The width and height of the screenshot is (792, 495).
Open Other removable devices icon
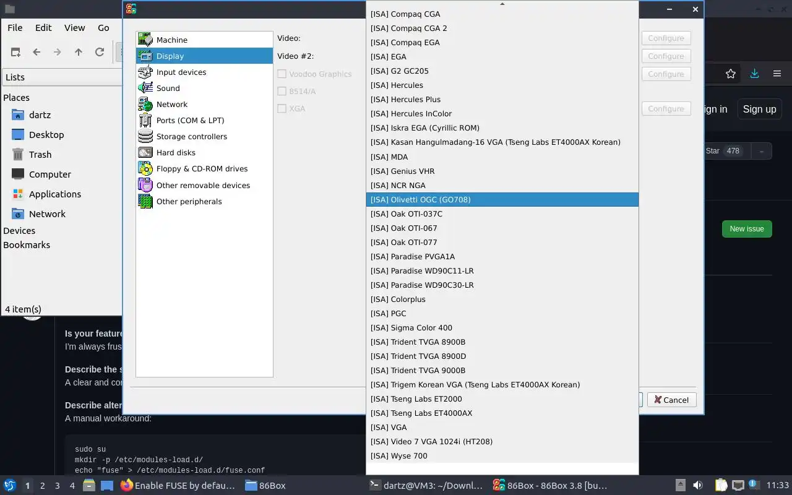[145, 185]
